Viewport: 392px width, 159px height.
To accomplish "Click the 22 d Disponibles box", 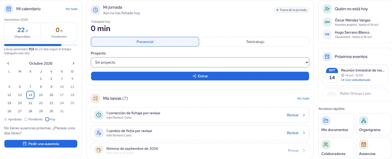I will click(x=22, y=32).
